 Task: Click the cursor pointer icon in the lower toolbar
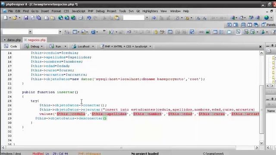tap(238, 32)
